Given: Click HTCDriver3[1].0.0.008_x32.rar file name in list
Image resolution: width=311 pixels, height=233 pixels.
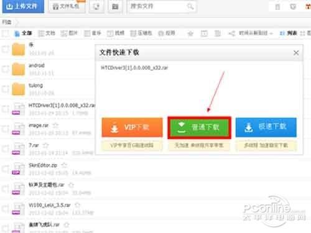Looking at the screenshot, I should pos(62,106).
